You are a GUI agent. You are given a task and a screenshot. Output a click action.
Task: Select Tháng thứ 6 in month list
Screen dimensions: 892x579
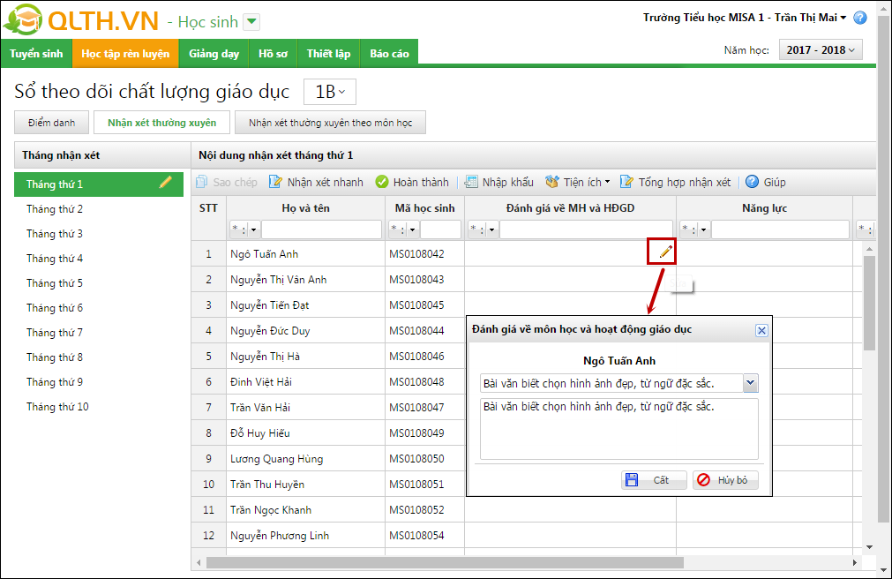pyautogui.click(x=99, y=307)
